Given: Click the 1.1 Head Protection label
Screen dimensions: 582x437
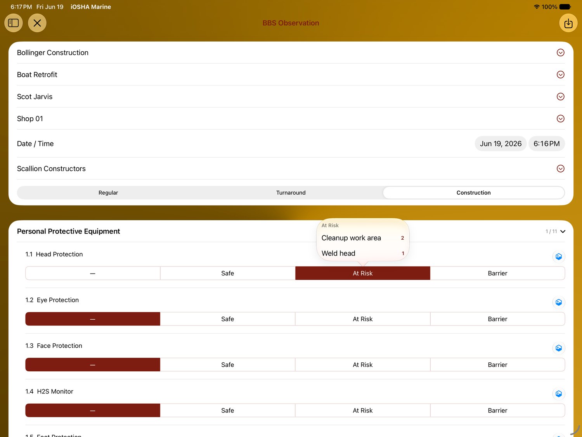Looking at the screenshot, I should click(54, 254).
